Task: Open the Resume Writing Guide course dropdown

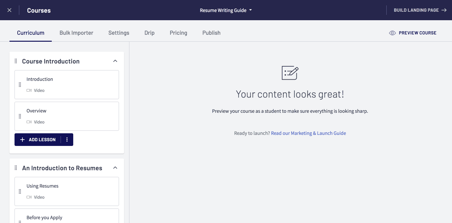Action: click(x=226, y=10)
